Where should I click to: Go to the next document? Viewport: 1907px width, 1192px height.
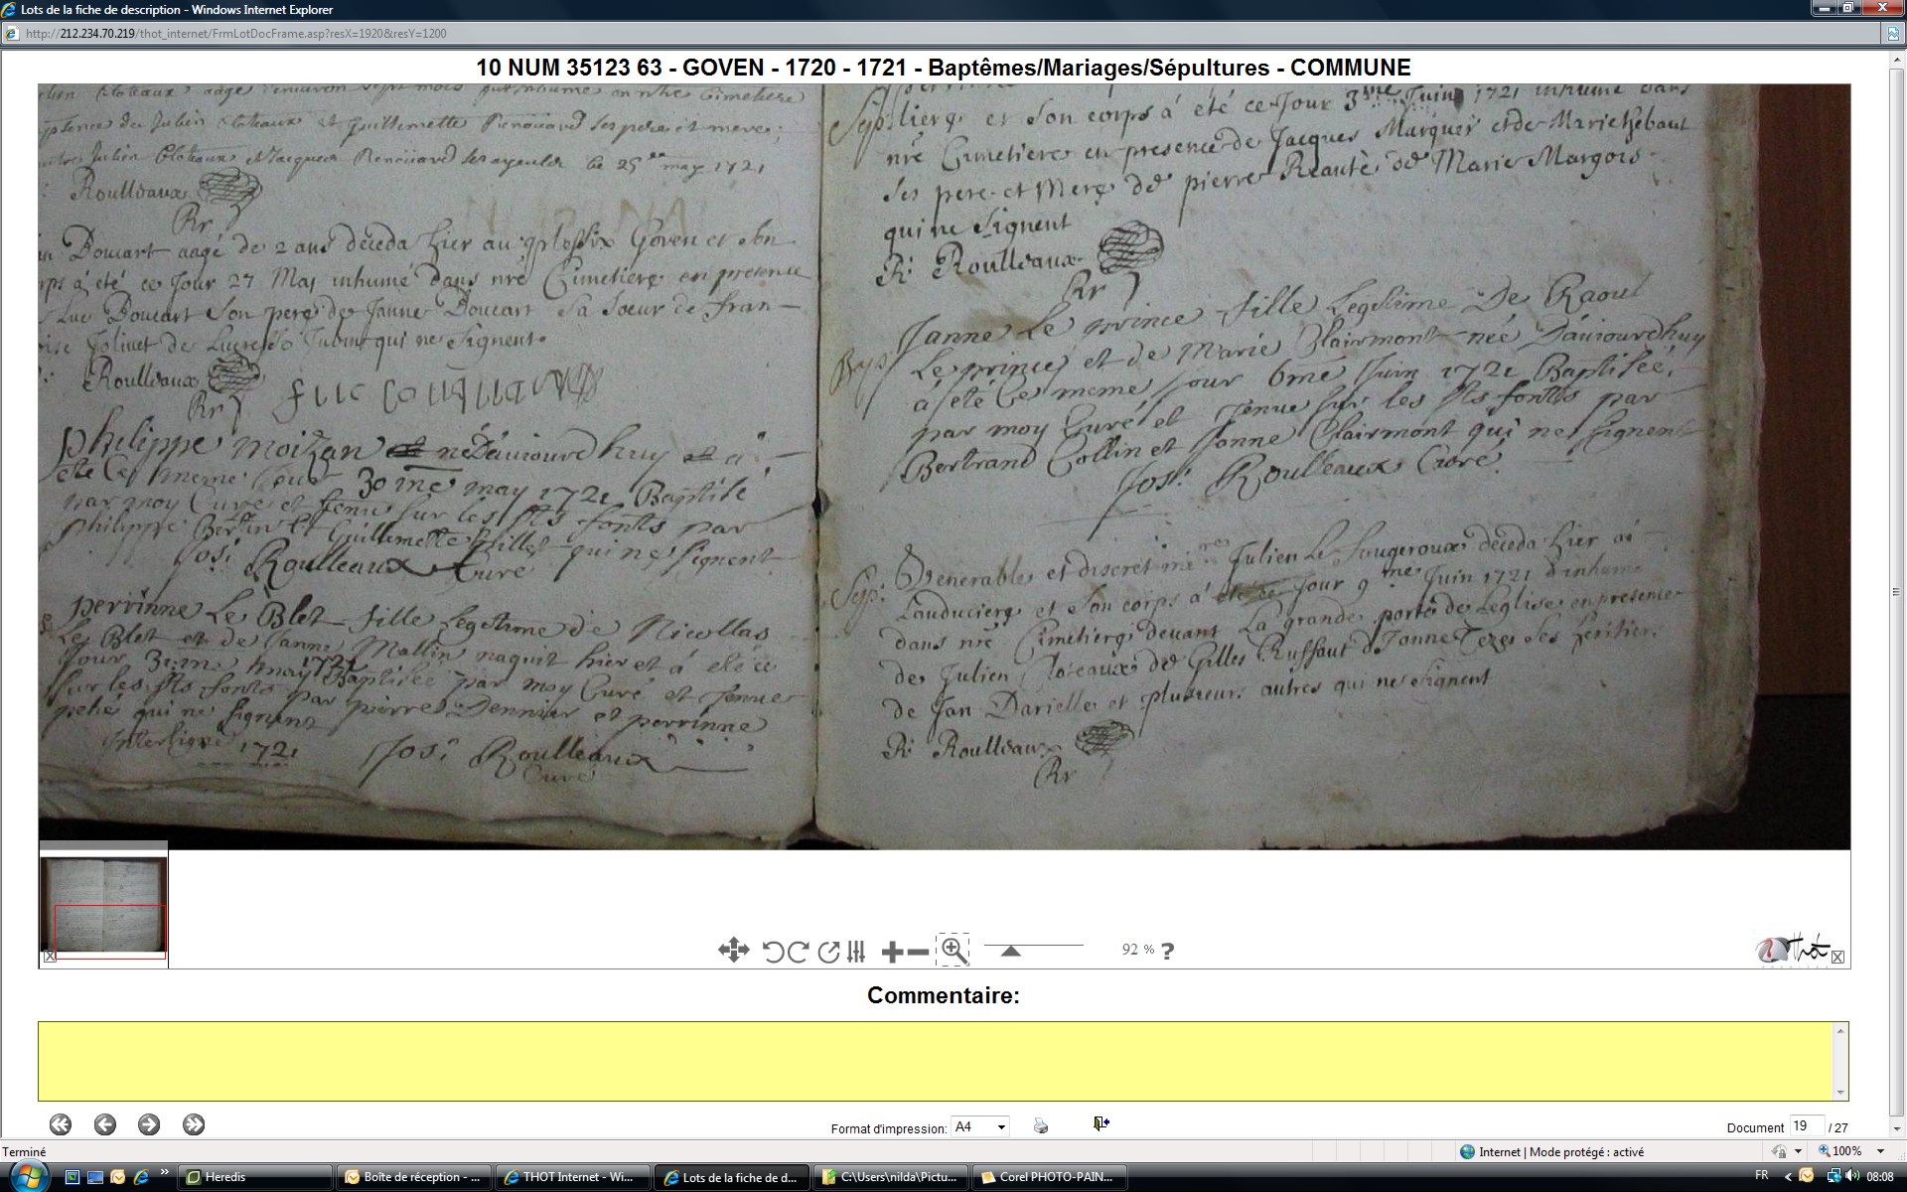click(149, 1124)
